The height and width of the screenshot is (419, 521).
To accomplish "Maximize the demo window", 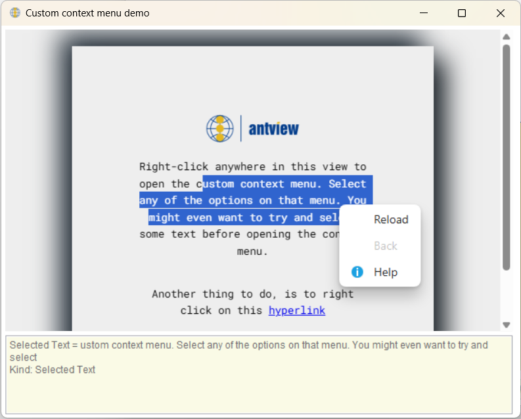I will click(x=462, y=13).
